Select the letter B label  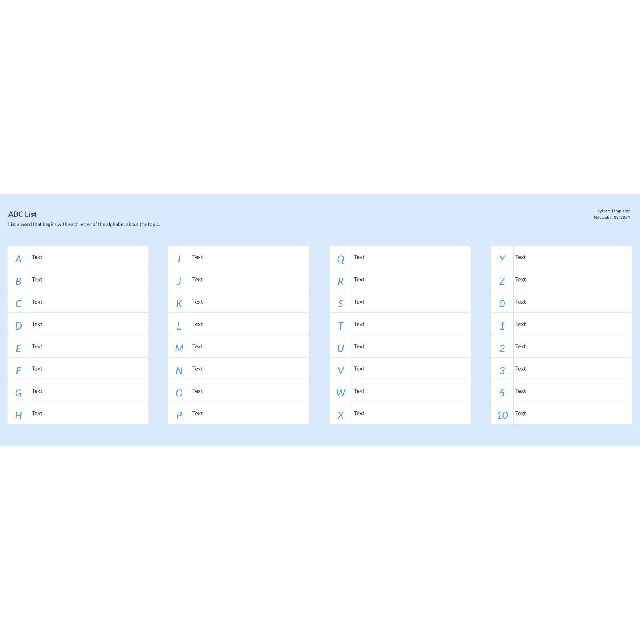[x=18, y=282]
